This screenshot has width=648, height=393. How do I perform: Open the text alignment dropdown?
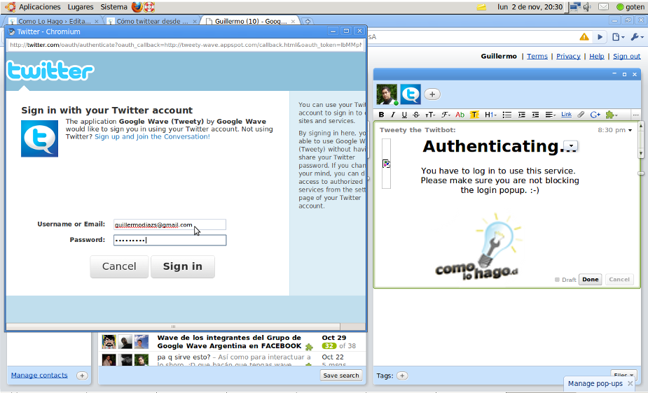[551, 115]
